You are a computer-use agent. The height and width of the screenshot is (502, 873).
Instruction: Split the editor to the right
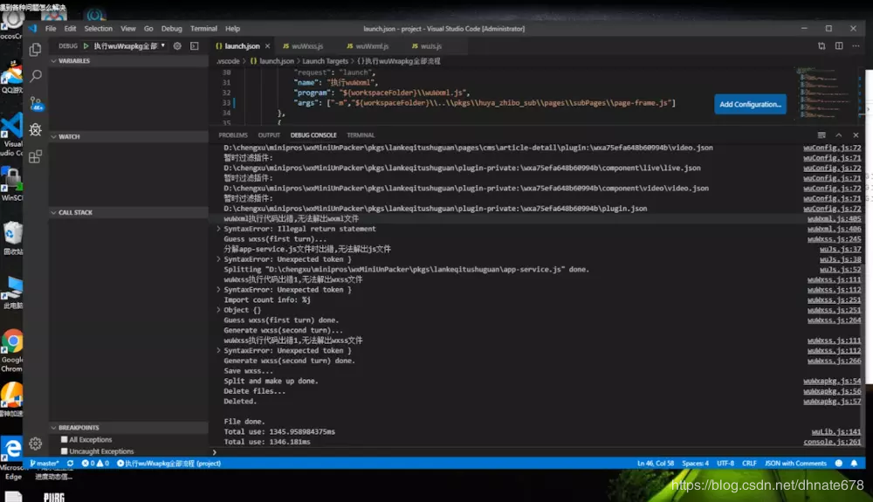[838, 45]
